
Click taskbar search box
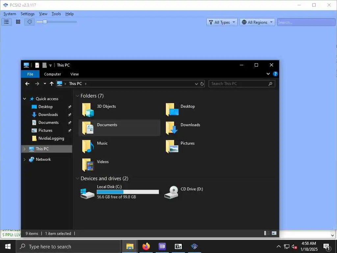(x=68, y=246)
